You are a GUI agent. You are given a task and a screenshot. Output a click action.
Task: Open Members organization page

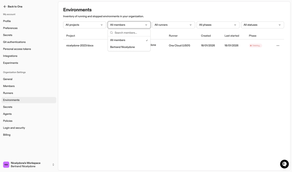click(29, 86)
